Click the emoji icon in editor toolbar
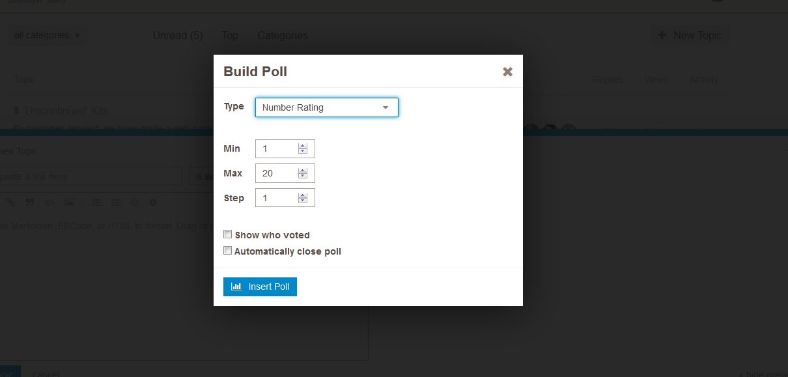 tap(135, 202)
